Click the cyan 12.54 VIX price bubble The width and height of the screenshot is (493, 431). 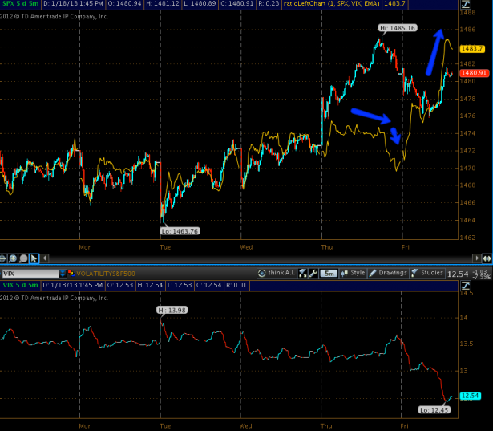(471, 396)
